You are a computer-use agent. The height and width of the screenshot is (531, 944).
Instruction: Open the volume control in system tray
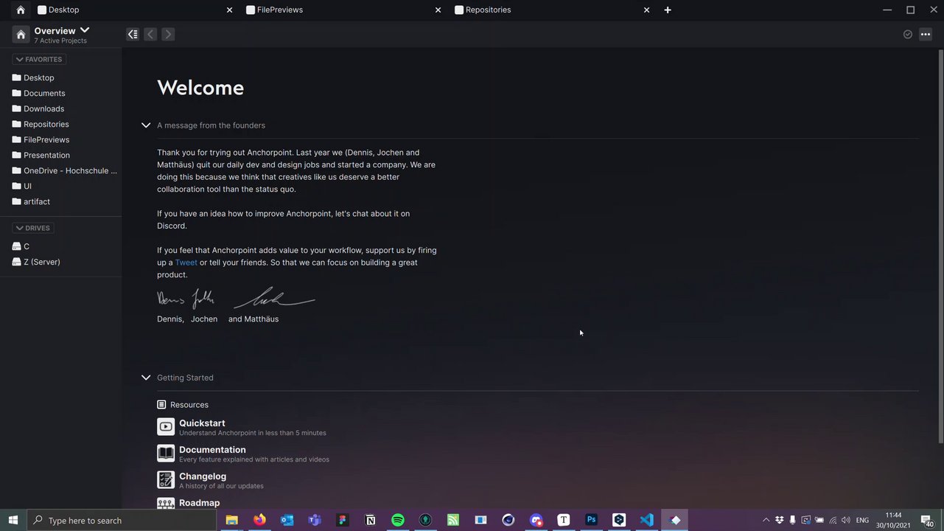(x=845, y=520)
